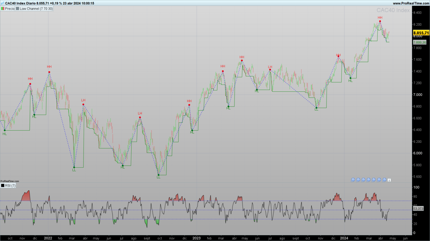The width and height of the screenshot is (430, 241).
Task: Click the LL marker at the October 2023 low
Action: click(x=316, y=110)
